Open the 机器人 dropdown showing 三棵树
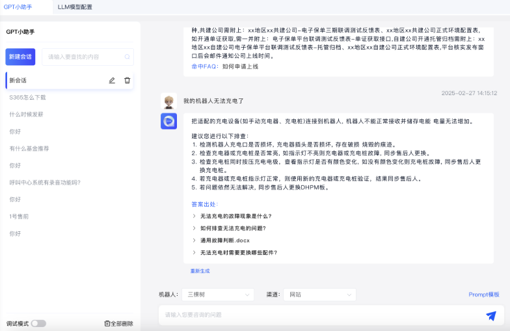This screenshot has width=510, height=331. click(x=217, y=295)
